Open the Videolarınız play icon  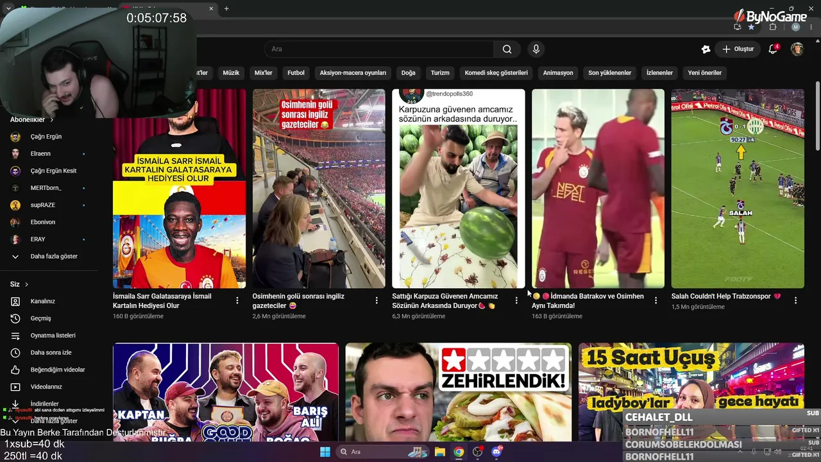tap(15, 387)
